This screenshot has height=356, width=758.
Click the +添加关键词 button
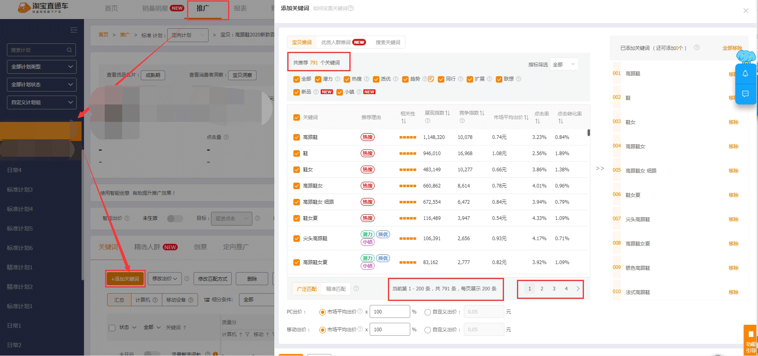pyautogui.click(x=125, y=279)
